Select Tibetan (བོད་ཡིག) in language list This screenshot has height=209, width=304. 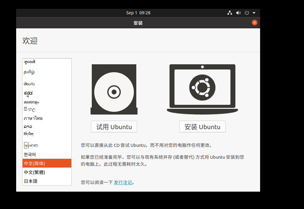point(47,134)
